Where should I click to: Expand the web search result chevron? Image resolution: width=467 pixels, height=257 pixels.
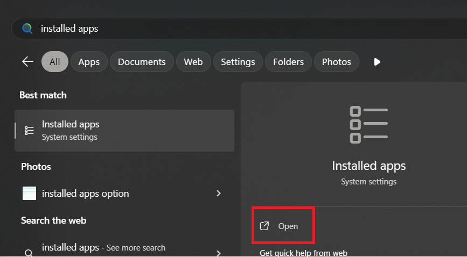(x=218, y=252)
